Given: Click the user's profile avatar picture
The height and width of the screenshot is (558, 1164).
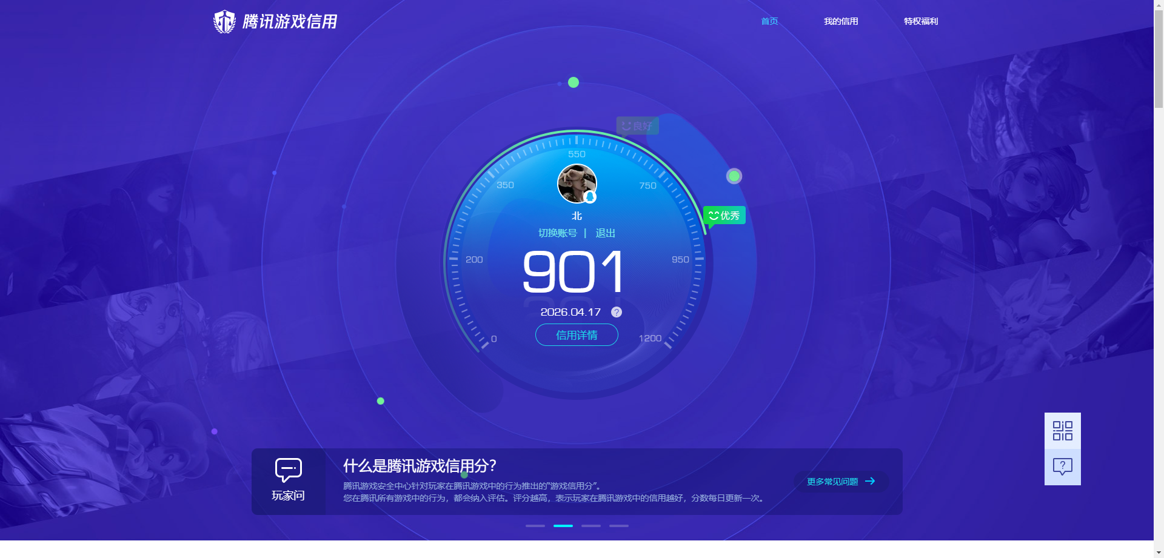Looking at the screenshot, I should click(x=576, y=184).
